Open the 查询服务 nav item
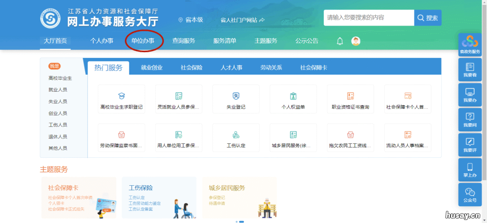 [184, 41]
